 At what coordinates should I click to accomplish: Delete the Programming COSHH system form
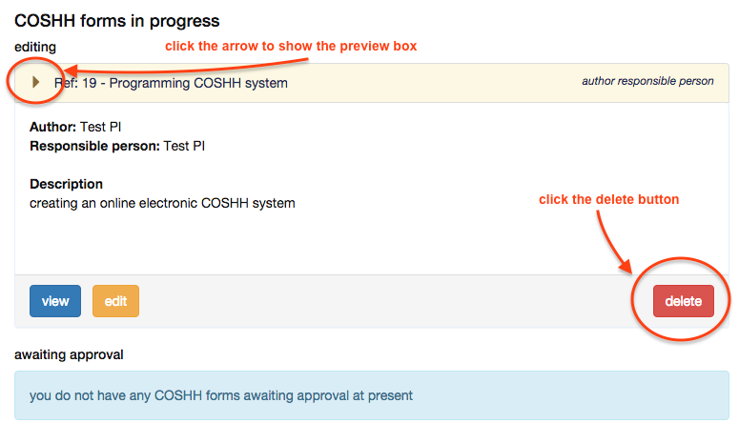683,301
